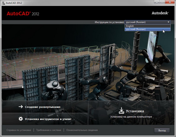The image size is (176, 137).
Task: Close the AutoCAD 2012 installer window
Action: tap(170, 2)
